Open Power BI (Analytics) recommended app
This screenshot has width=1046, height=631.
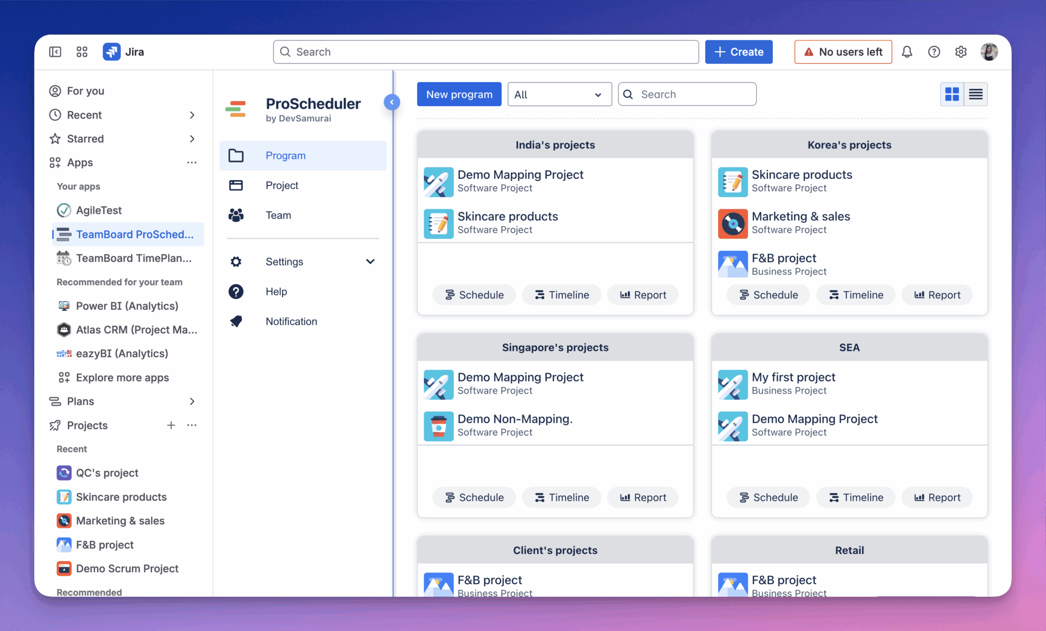click(128, 306)
